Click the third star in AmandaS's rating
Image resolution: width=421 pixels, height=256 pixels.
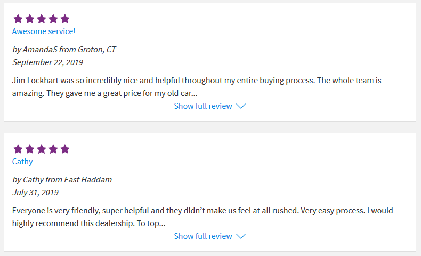[x=42, y=19]
